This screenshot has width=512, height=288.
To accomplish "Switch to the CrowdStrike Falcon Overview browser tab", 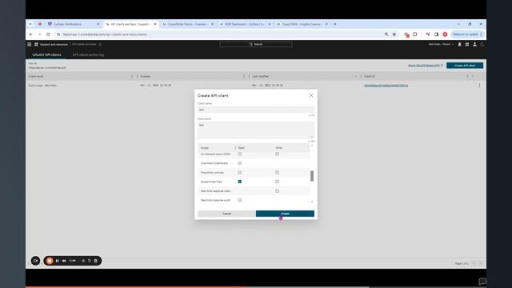I will click(187, 24).
